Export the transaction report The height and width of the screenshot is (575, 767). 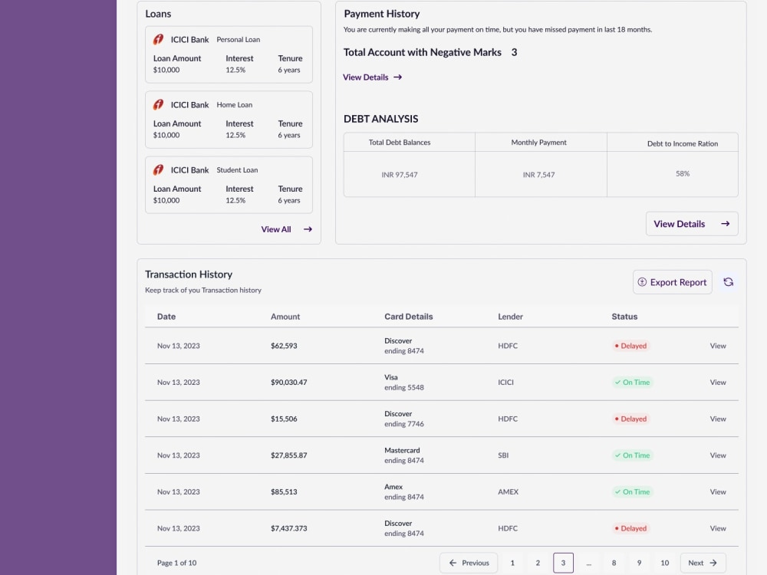pos(672,282)
